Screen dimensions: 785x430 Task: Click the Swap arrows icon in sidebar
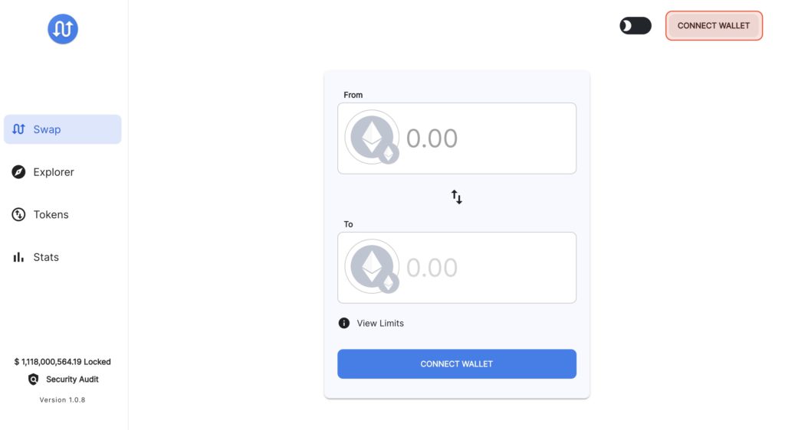18,129
